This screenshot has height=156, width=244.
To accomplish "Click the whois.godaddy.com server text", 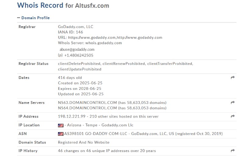I will pos(103,43).
